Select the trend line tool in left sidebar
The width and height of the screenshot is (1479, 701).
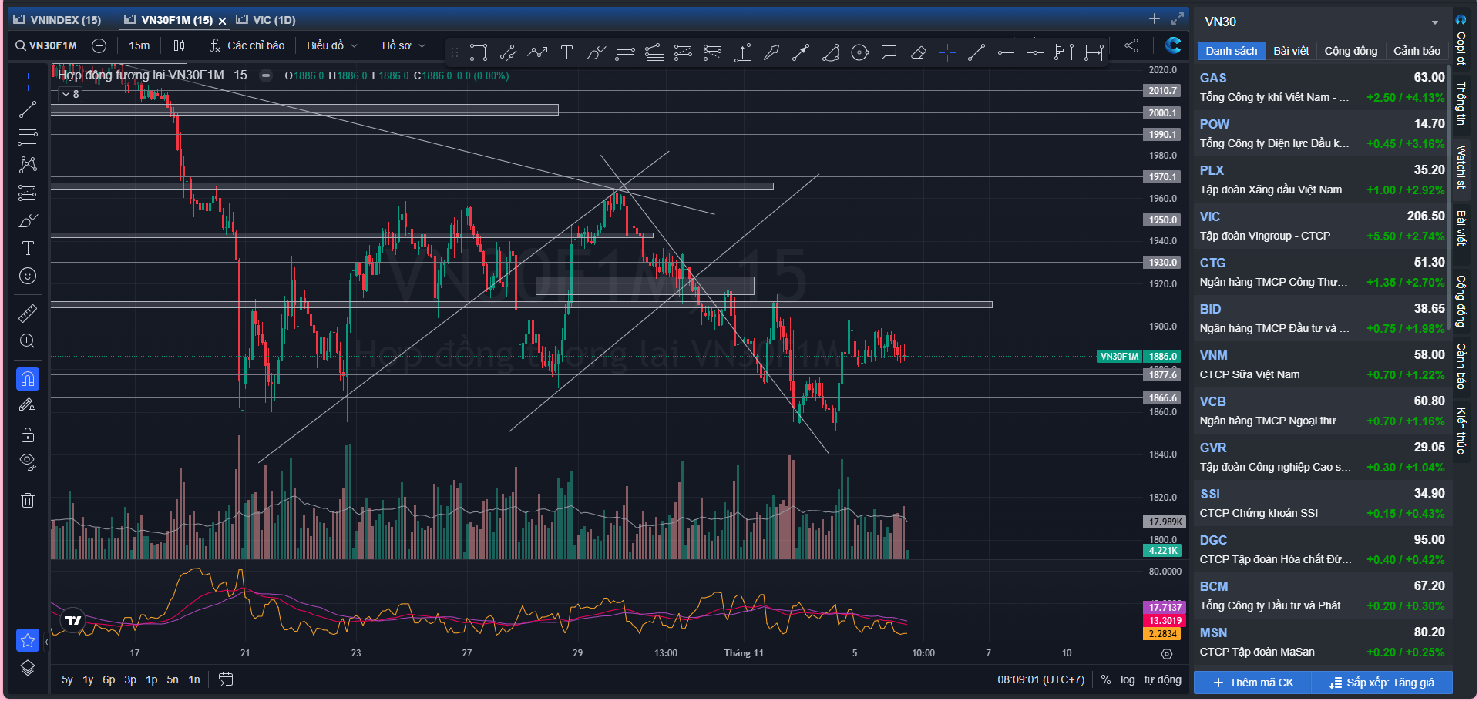tap(28, 109)
